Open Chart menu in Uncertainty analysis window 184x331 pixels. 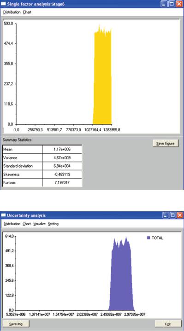click(27, 224)
